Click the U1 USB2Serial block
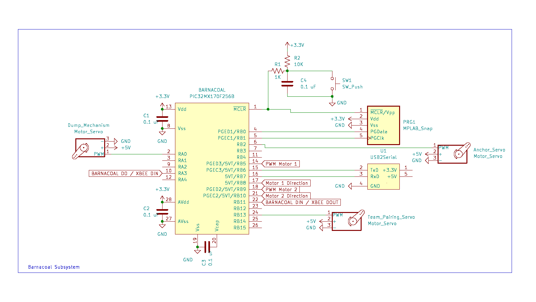This screenshot has width=536, height=302. 383,176
